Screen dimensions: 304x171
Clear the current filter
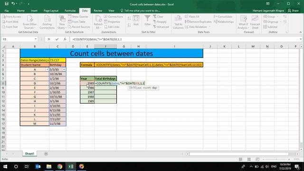coord(158,17)
